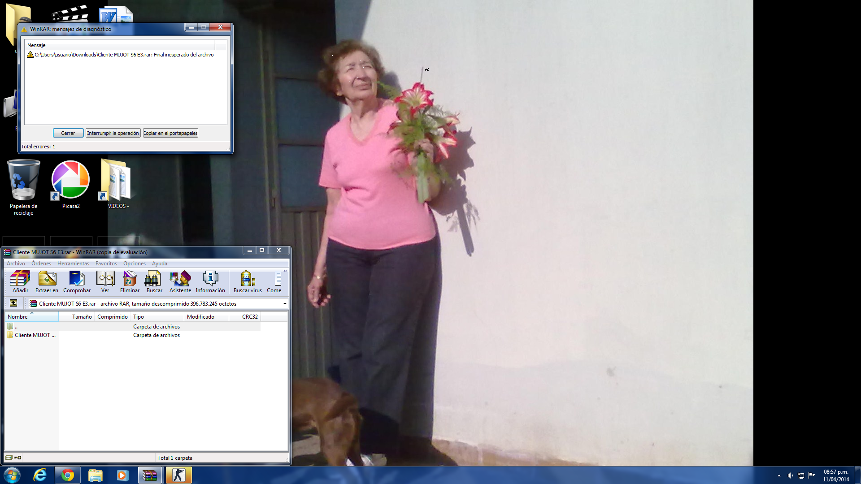Show hidden system tray icons
861x484 pixels.
[779, 475]
